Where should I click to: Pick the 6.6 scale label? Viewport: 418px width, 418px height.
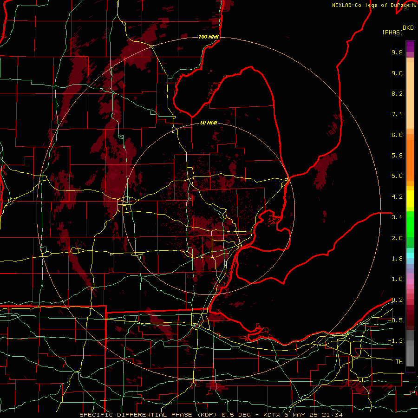[397, 135]
